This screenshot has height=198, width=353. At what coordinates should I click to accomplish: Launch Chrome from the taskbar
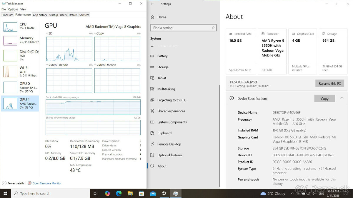point(119,193)
